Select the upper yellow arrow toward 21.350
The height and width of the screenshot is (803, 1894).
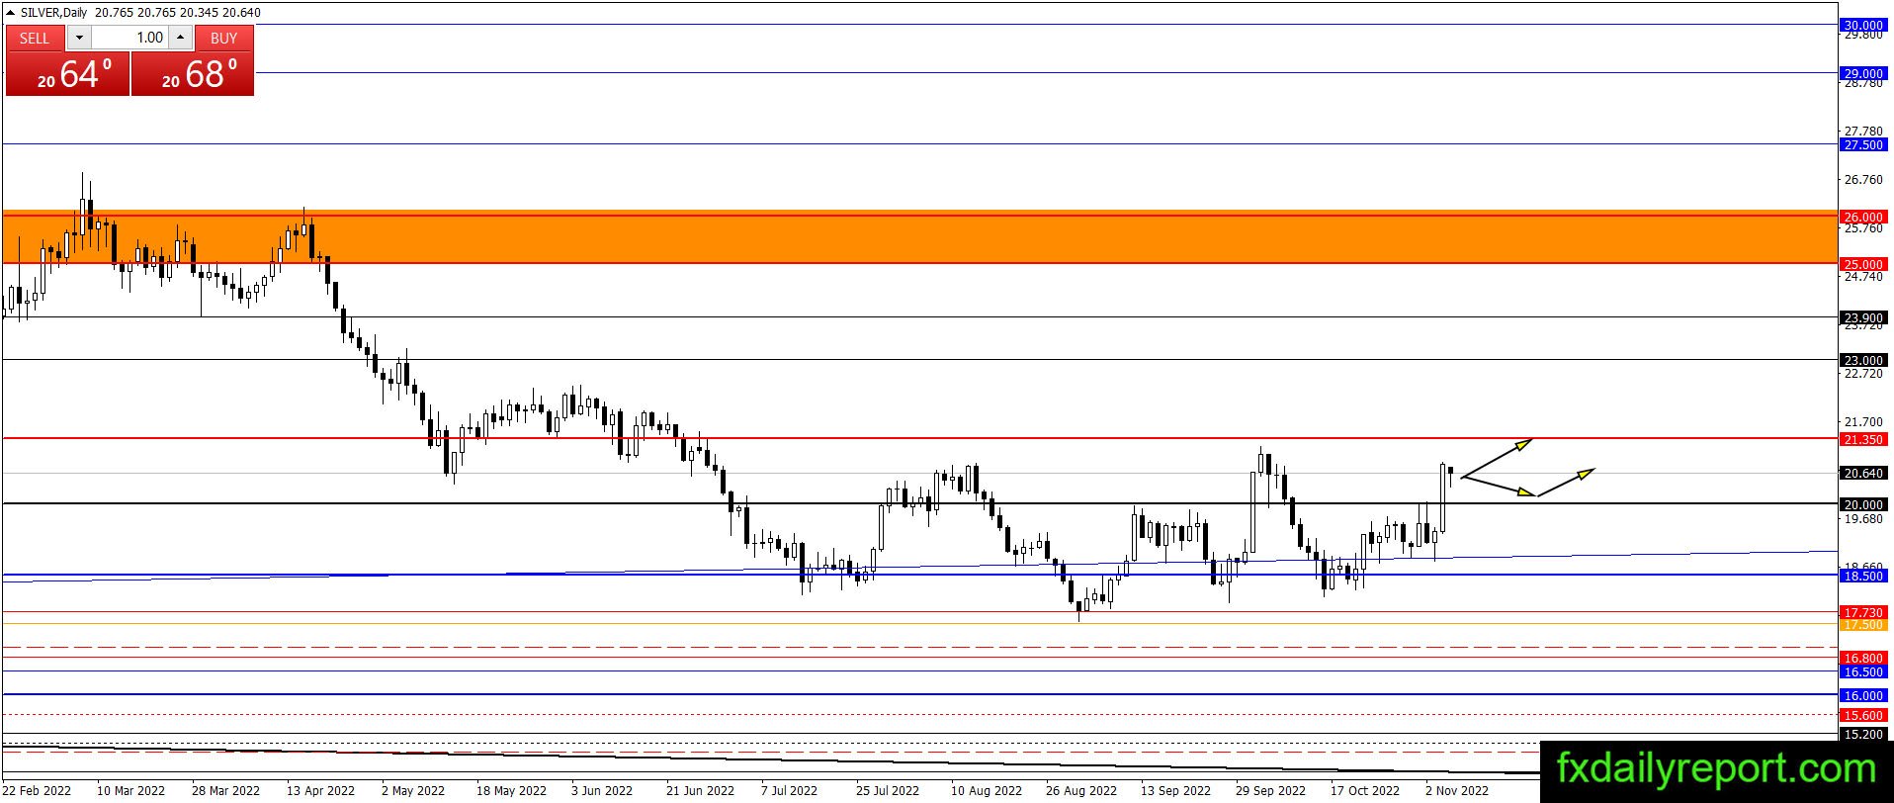1497,457
